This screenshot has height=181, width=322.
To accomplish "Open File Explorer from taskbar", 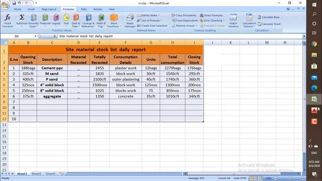I will (314, 55).
